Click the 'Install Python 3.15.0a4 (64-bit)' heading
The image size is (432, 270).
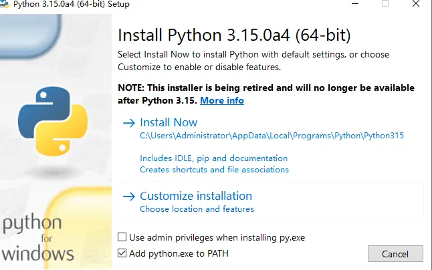pyautogui.click(x=234, y=35)
